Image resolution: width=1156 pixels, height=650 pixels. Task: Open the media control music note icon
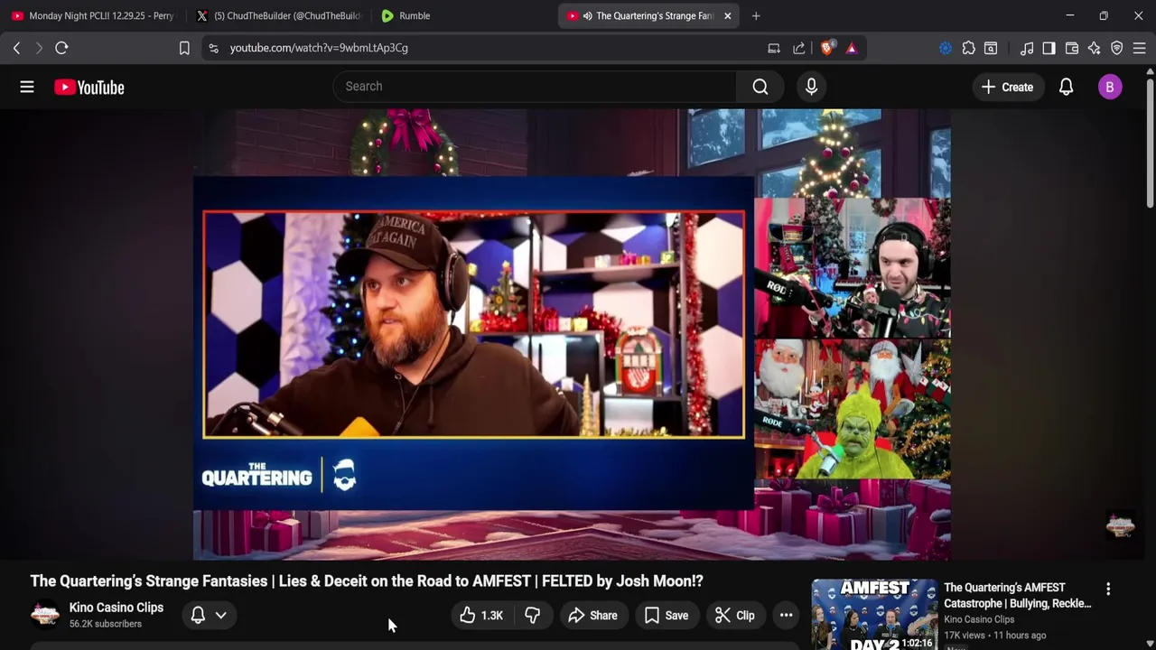(1027, 48)
